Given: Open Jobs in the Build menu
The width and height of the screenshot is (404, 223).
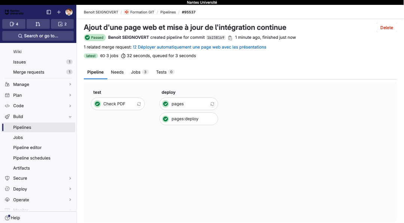Looking at the screenshot, I should 39,137.
